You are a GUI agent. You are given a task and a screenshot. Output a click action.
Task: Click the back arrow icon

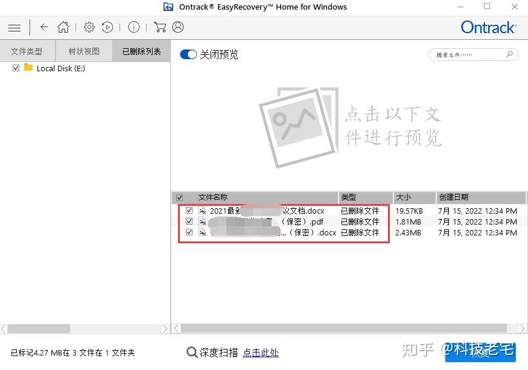[x=43, y=27]
